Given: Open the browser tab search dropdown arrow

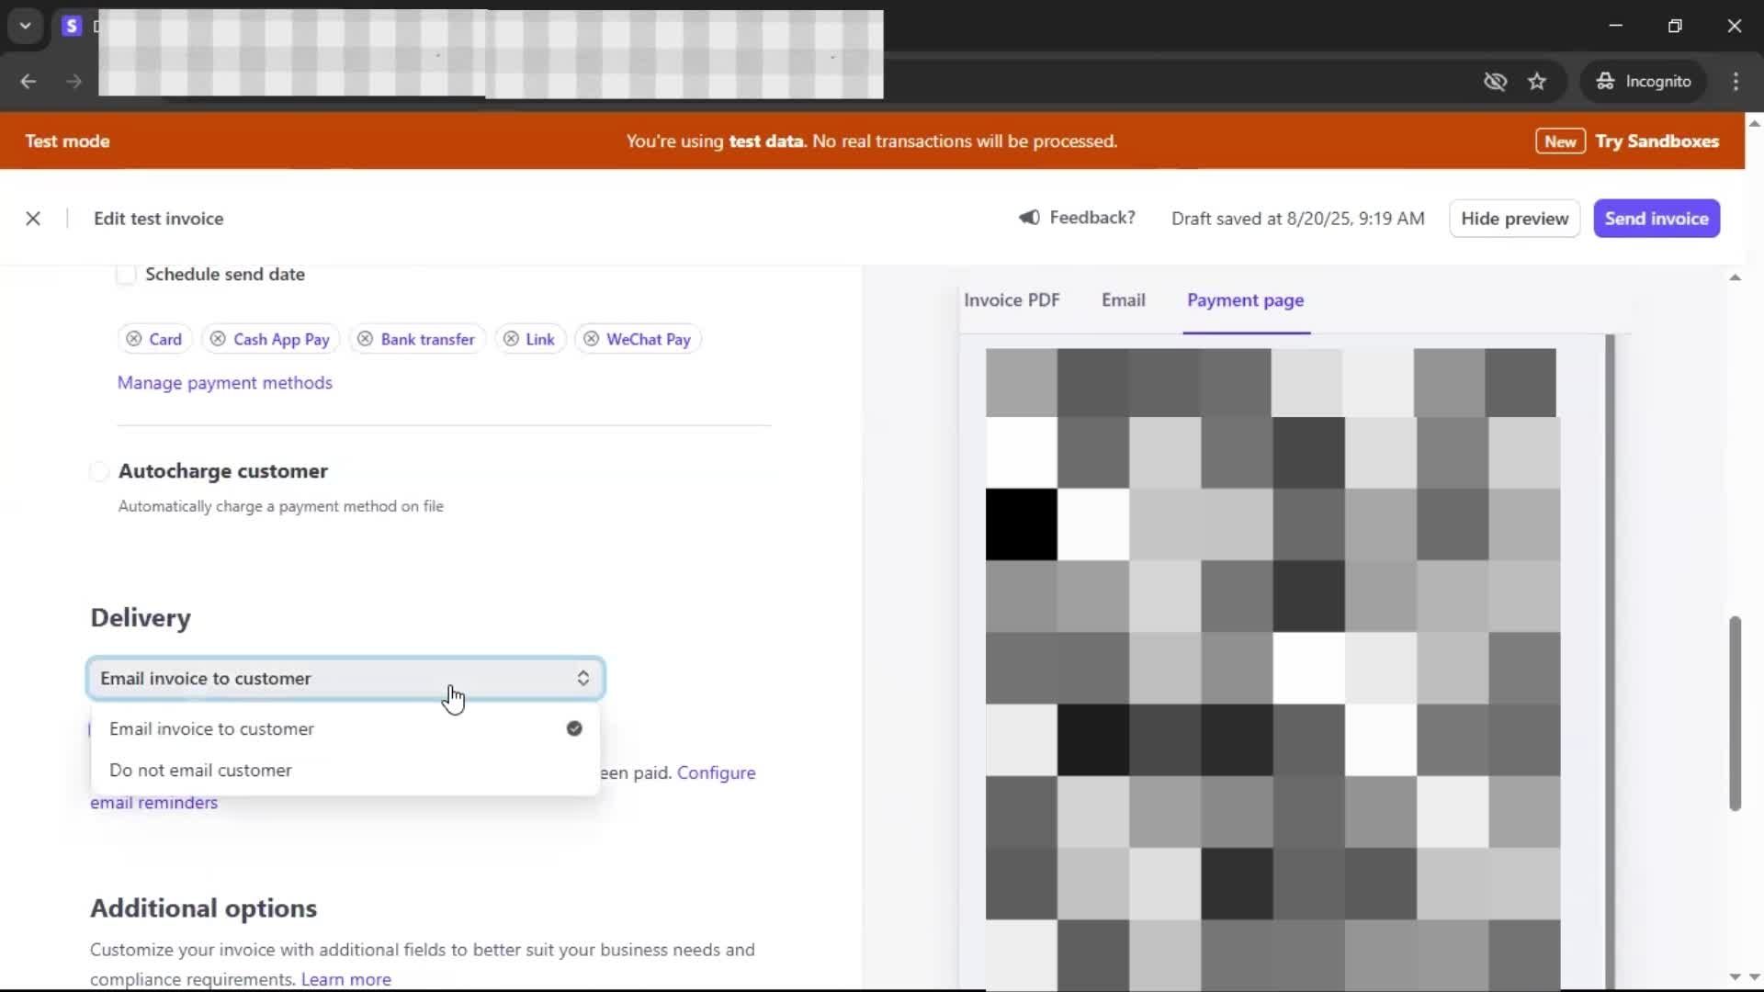Looking at the screenshot, I should [x=26, y=26].
